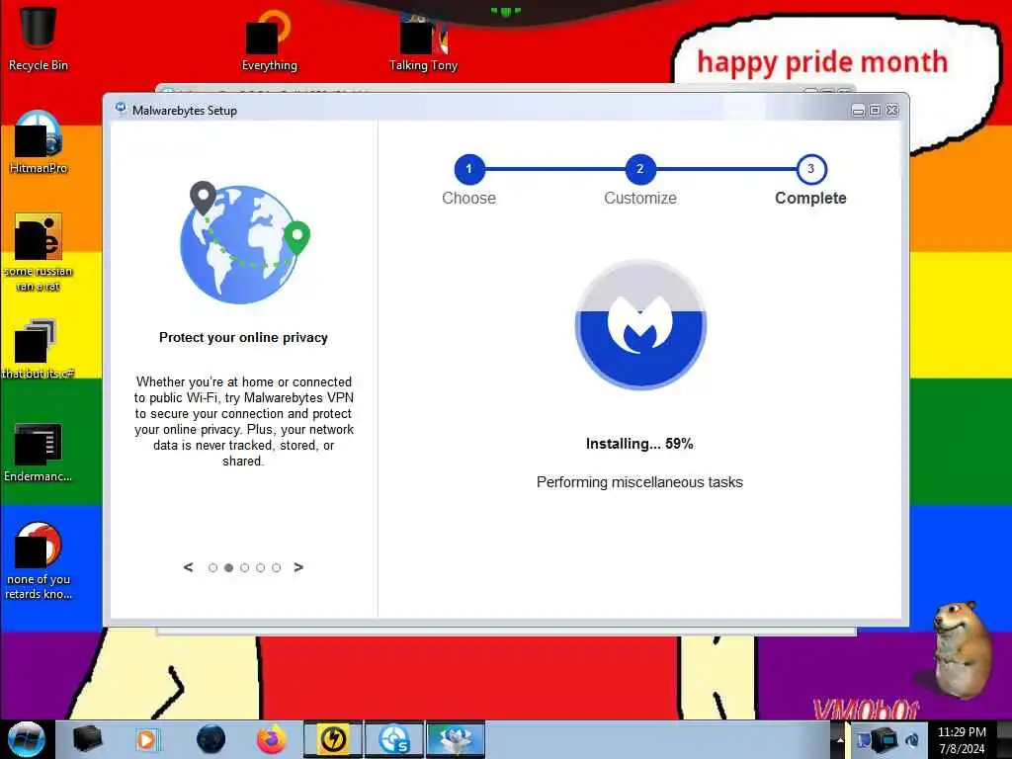This screenshot has height=759, width=1012.
Task: Select the first carousel dot
Action: (x=212, y=568)
